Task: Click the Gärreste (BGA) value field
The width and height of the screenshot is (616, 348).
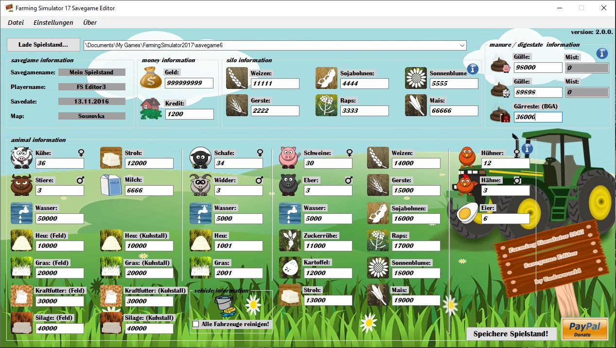Action: 538,117
